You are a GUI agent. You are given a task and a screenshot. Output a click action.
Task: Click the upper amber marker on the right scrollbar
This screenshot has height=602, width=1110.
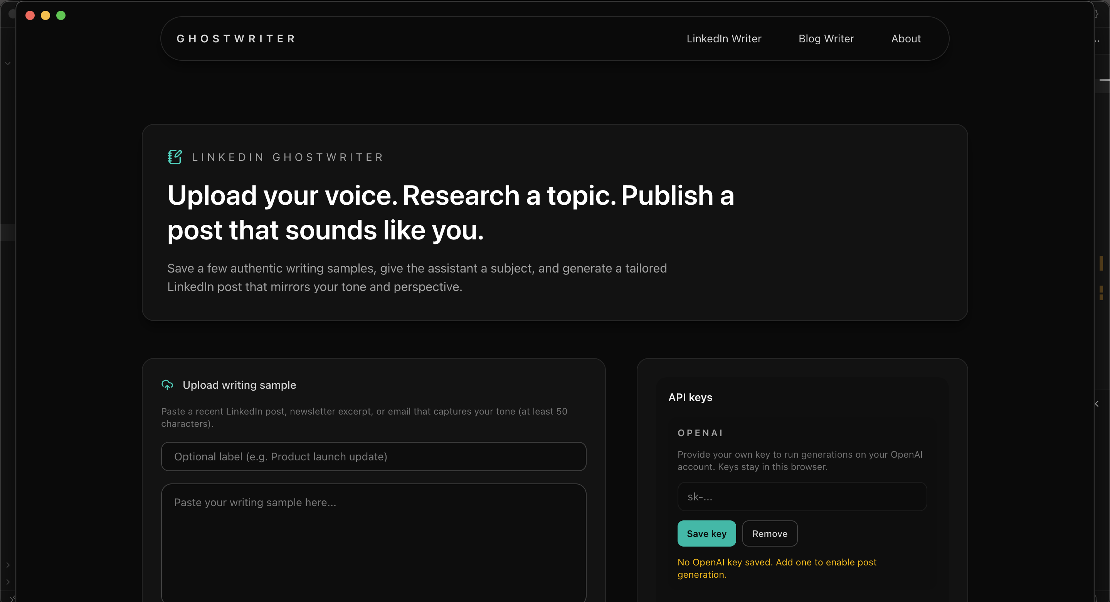(x=1102, y=263)
